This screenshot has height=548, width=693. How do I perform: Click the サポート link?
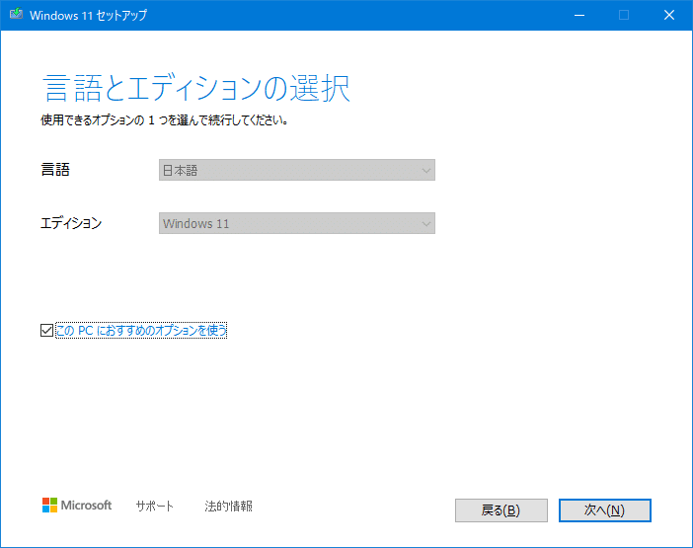[x=154, y=506]
